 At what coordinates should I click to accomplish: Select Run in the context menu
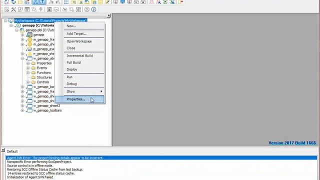80,77
